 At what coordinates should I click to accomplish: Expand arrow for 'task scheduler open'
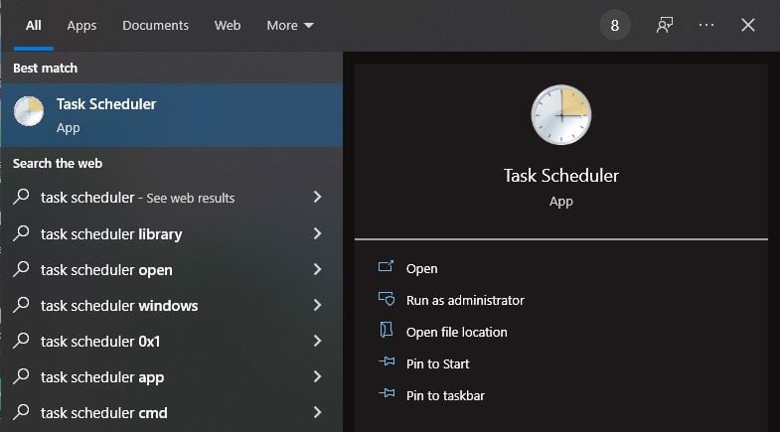coord(317,269)
